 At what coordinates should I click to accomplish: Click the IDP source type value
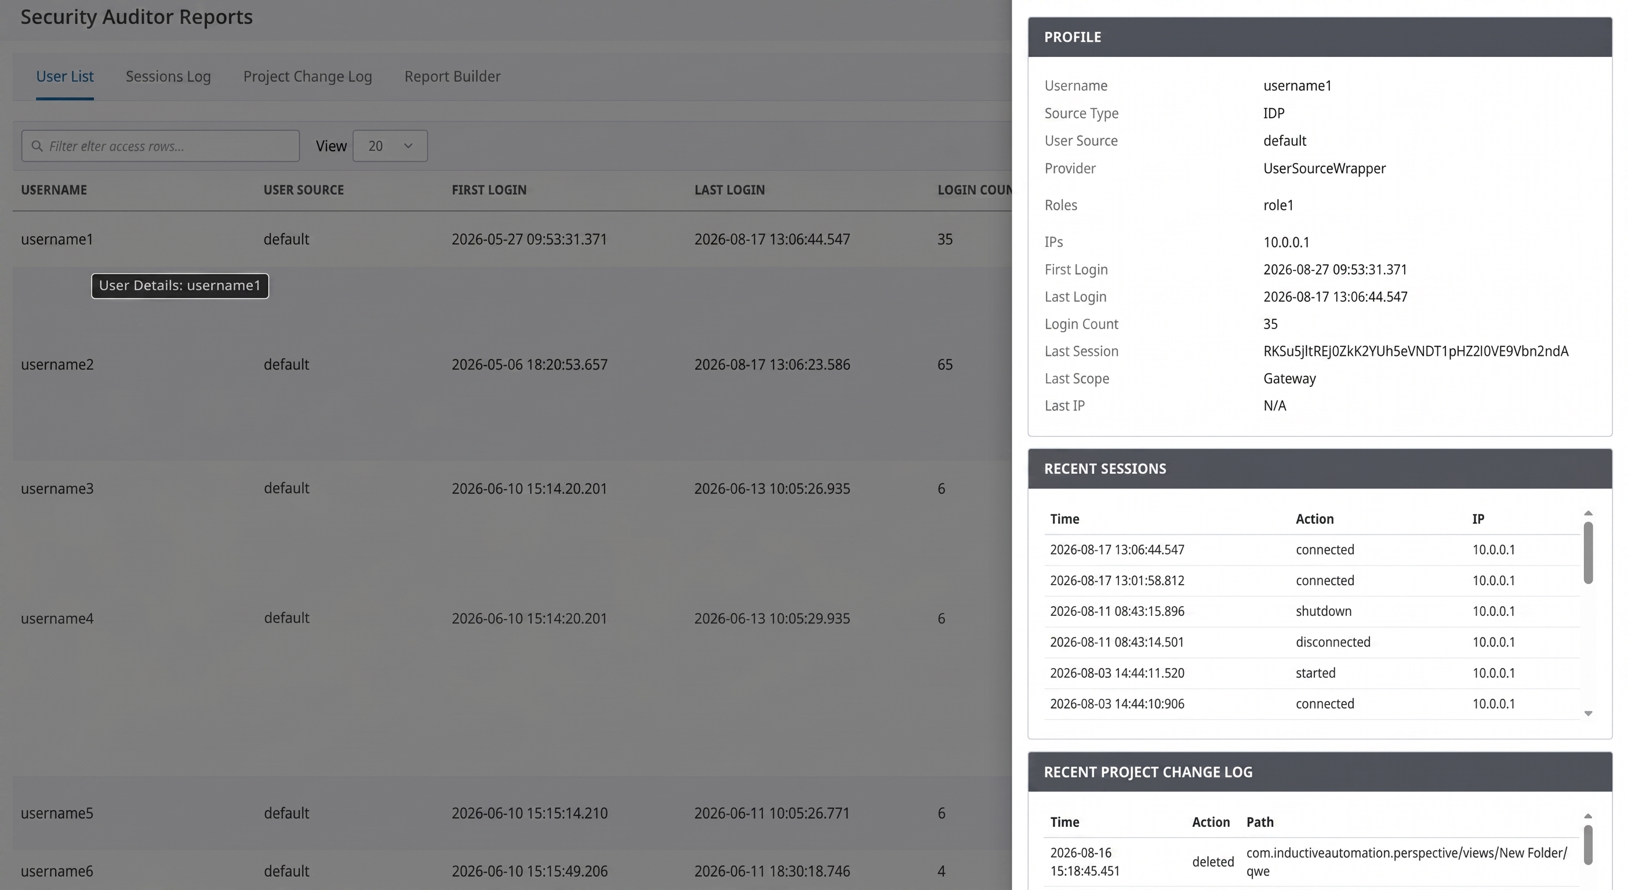(x=1273, y=114)
